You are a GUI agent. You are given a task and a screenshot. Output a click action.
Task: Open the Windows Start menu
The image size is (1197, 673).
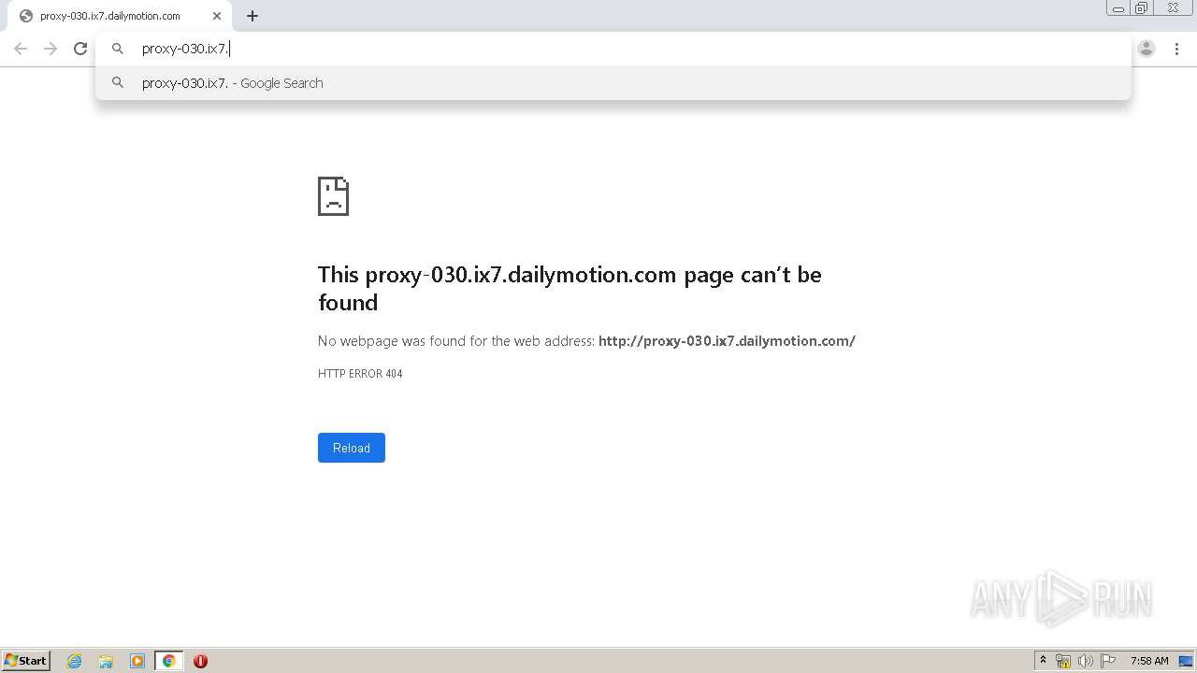click(x=25, y=661)
